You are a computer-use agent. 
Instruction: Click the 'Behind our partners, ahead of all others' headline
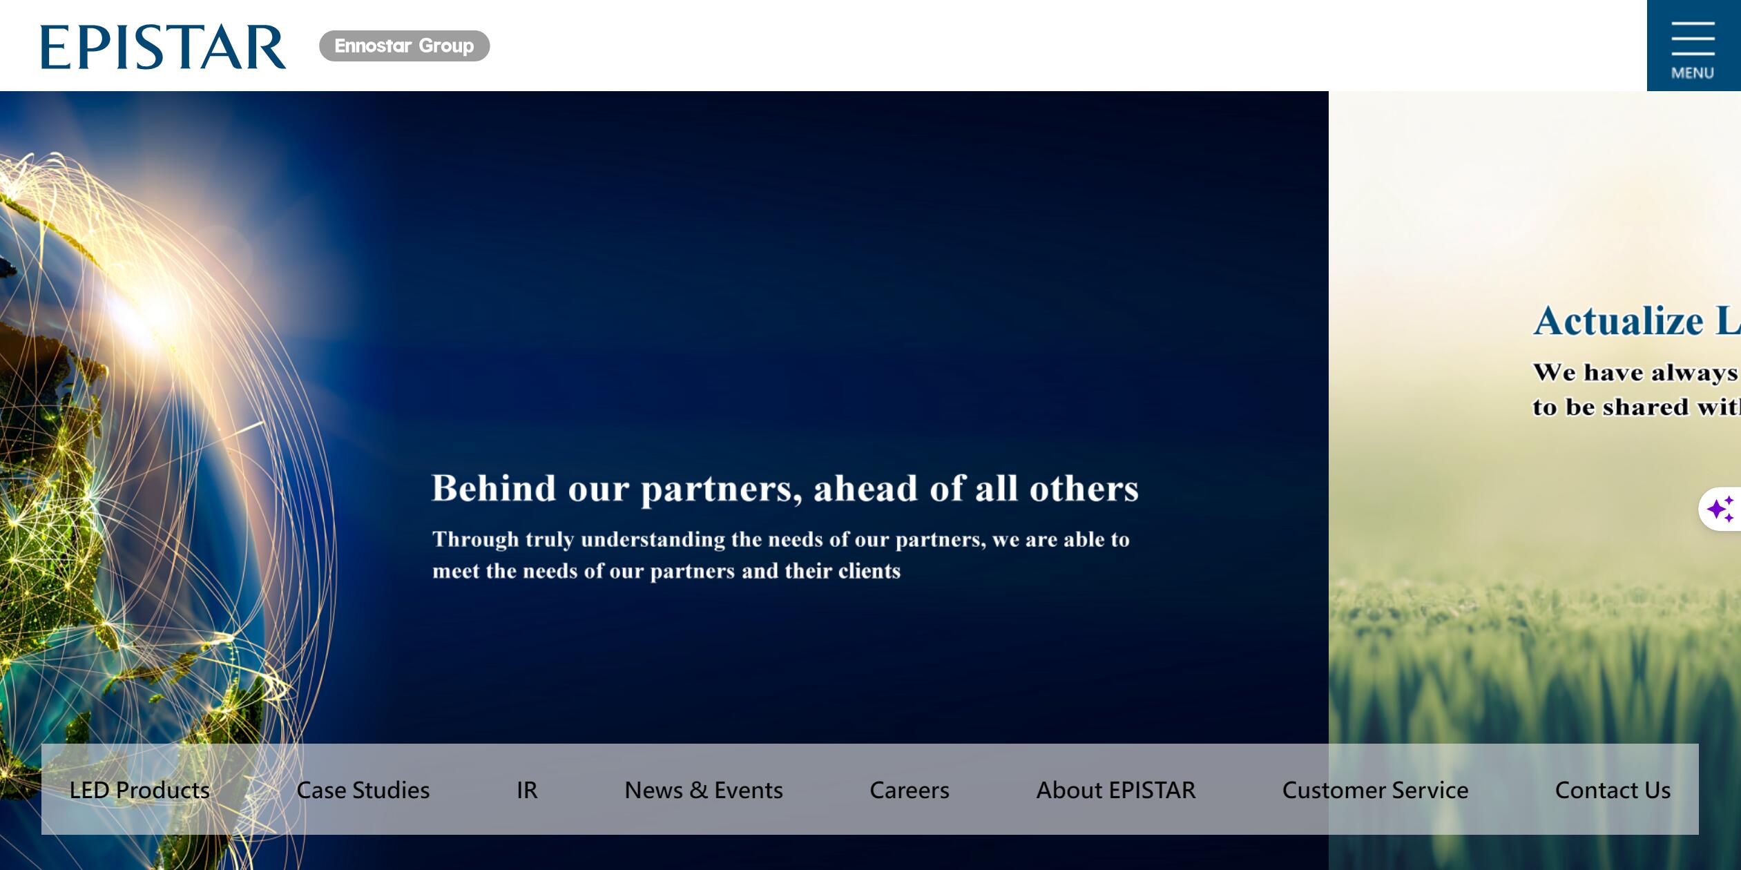point(785,489)
